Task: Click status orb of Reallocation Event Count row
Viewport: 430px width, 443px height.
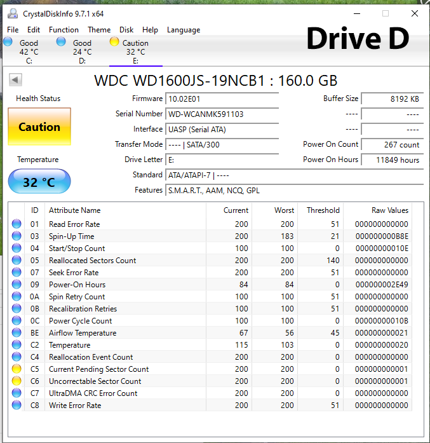Action: (17, 357)
